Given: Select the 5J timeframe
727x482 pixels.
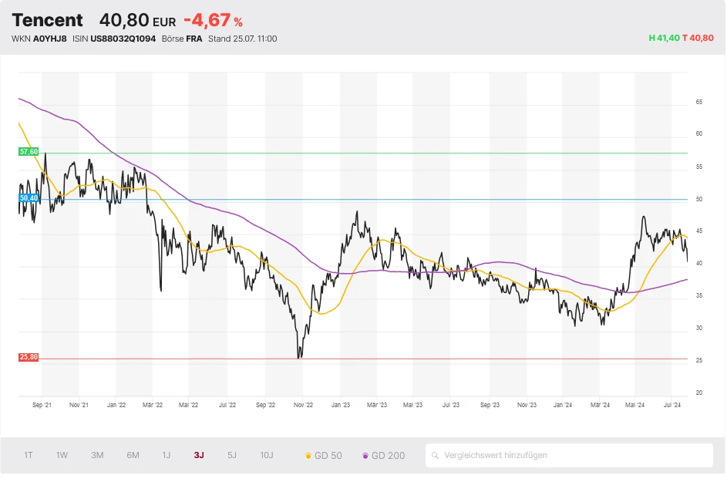Looking at the screenshot, I should pos(231,456).
